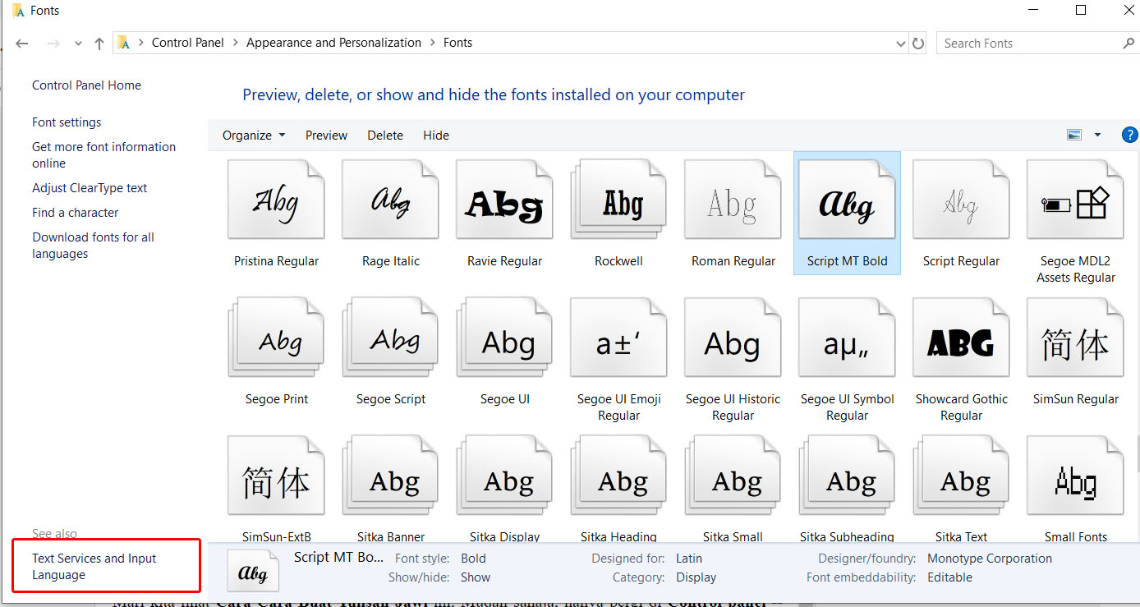Select the Sitka Subheading font icon
Screen dimensions: 1140x607
pos(847,476)
